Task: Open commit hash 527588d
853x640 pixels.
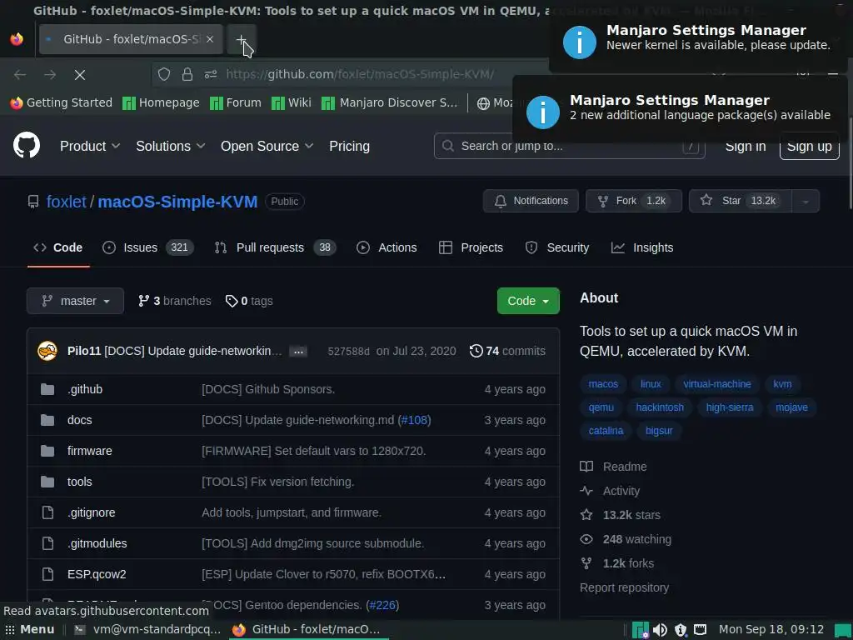Action: coord(348,352)
